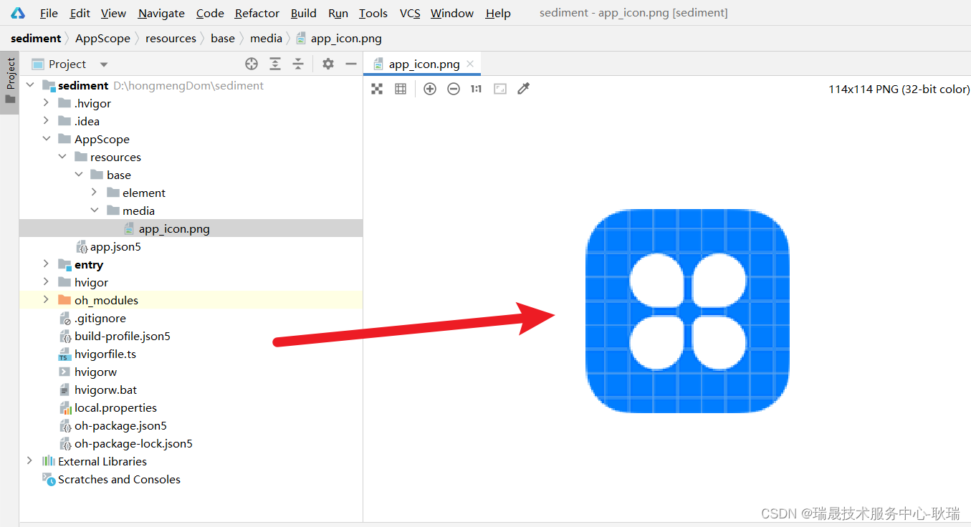Select the hvigorfile.ts file
This screenshot has width=971, height=527.
coord(105,354)
